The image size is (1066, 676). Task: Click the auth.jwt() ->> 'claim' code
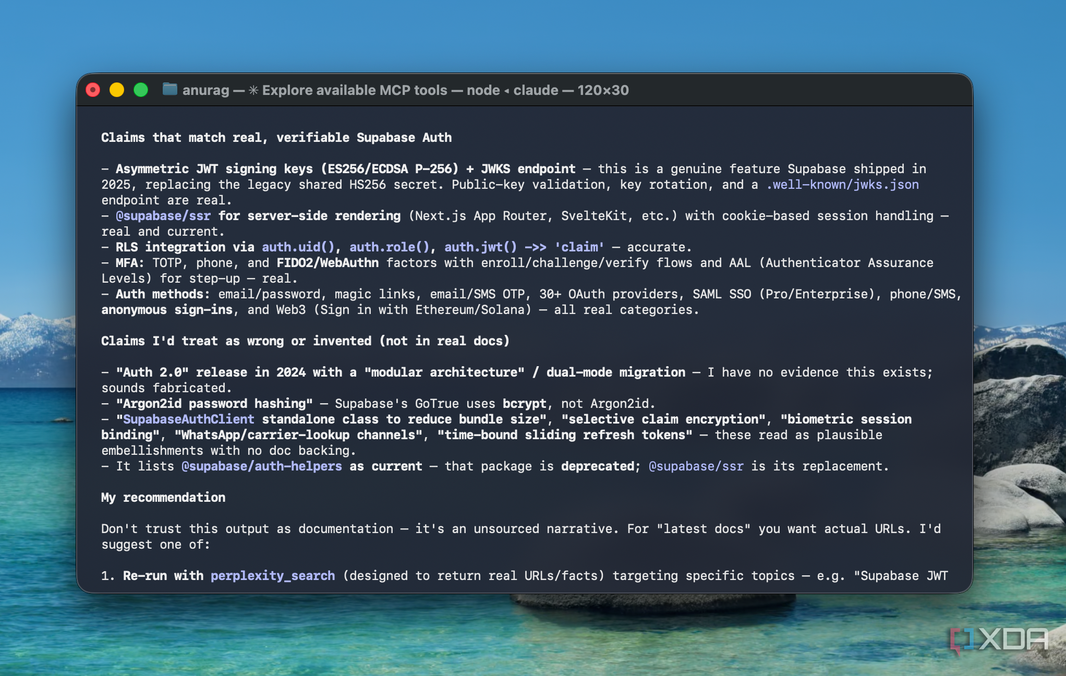point(524,247)
